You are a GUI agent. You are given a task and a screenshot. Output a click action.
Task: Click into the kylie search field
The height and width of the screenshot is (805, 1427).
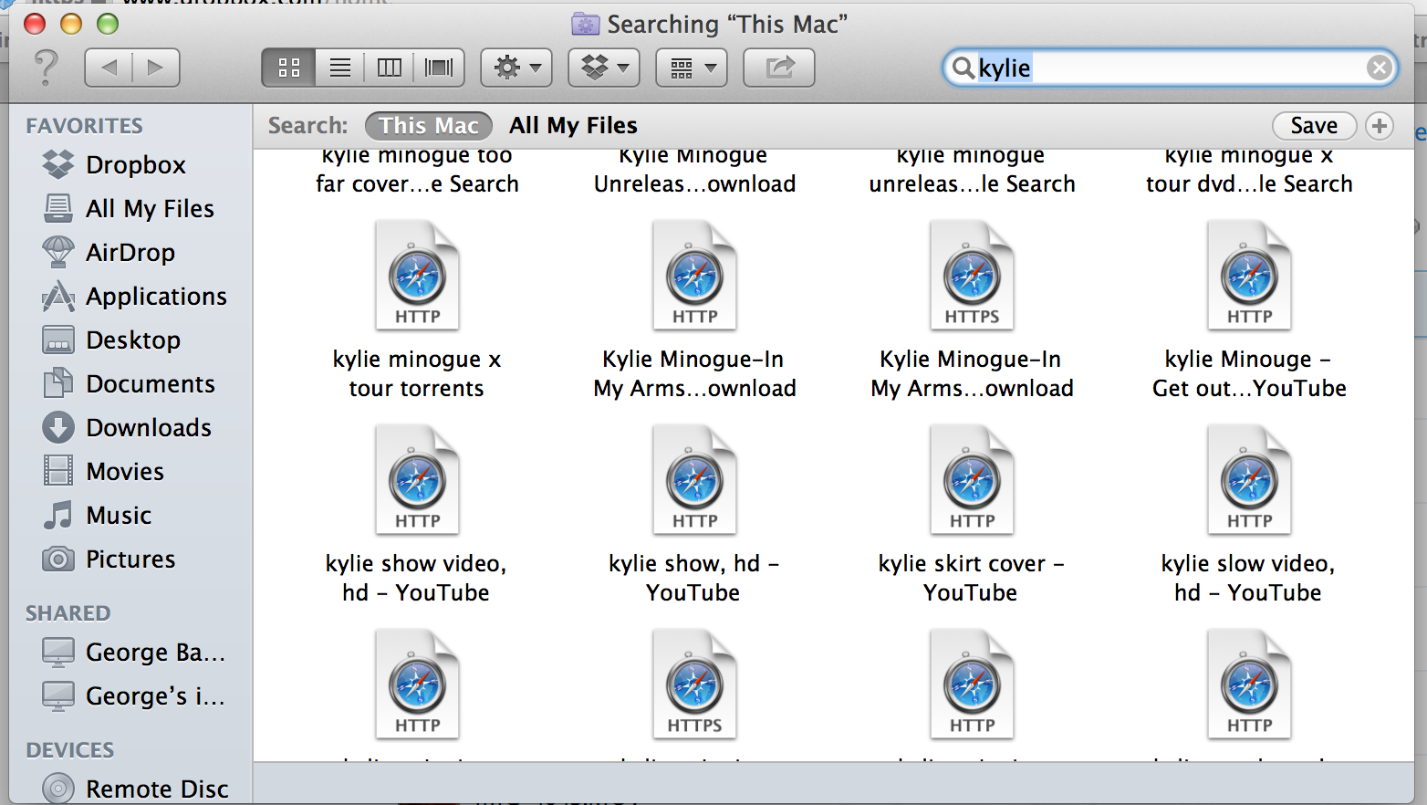[x=1170, y=68]
